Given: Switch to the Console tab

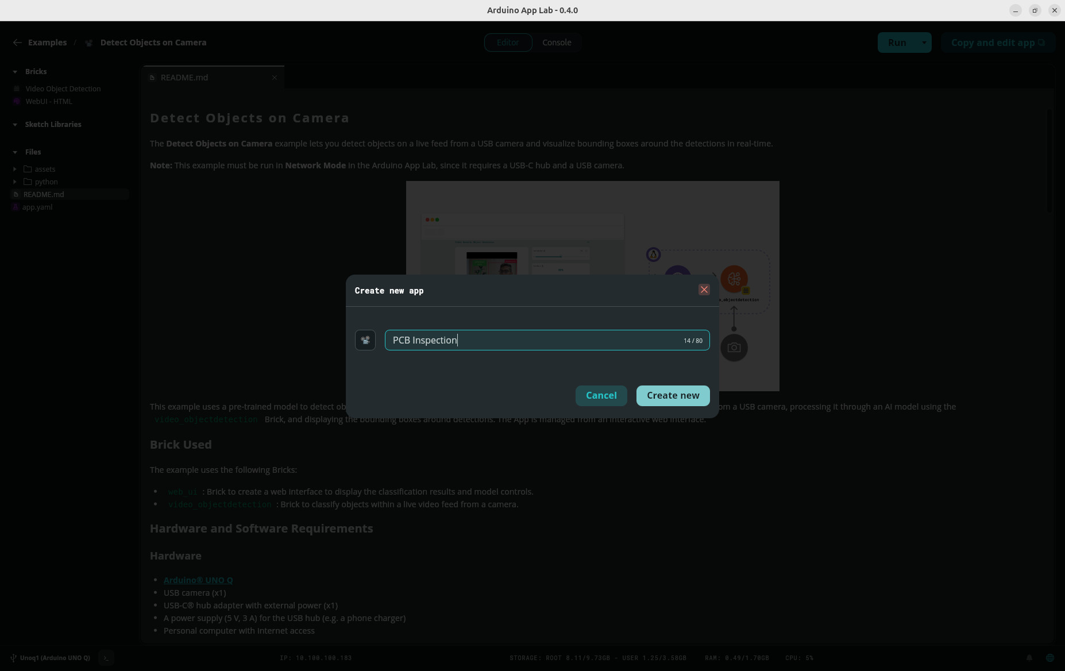Looking at the screenshot, I should pyautogui.click(x=557, y=43).
